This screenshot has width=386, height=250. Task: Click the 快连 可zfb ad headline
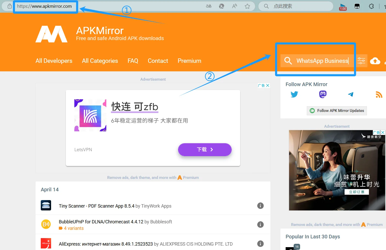(x=135, y=107)
